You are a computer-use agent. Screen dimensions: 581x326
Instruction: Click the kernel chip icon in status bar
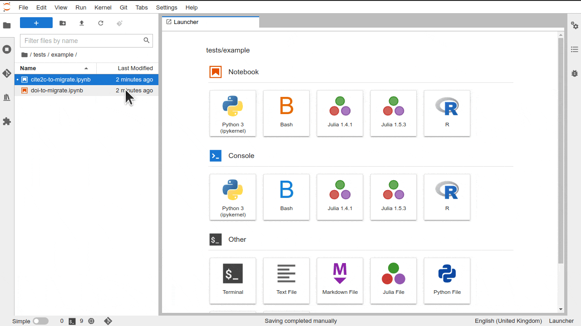91,321
